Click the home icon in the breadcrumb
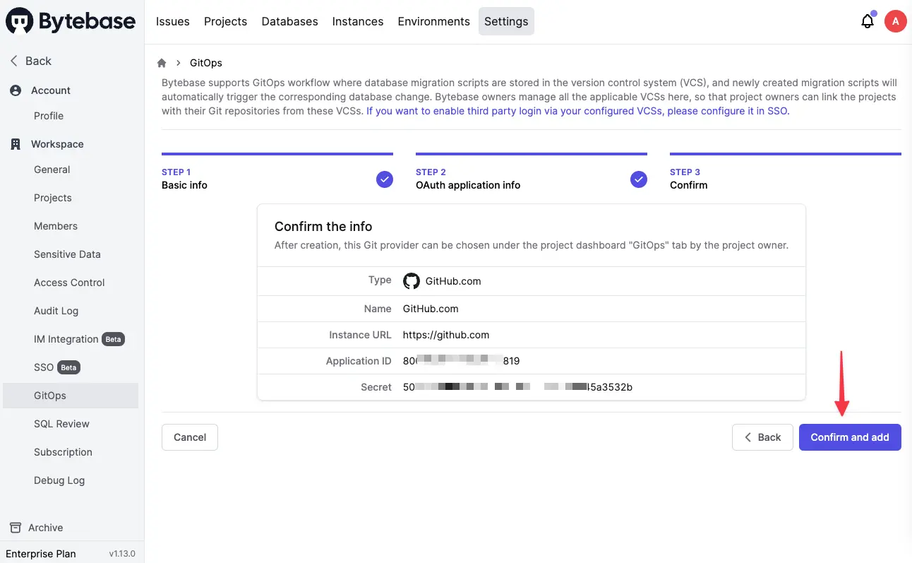 tap(161, 62)
